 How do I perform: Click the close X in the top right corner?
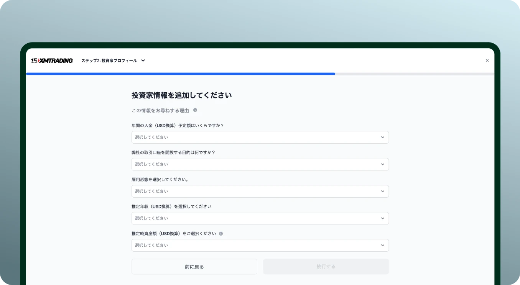tap(487, 61)
